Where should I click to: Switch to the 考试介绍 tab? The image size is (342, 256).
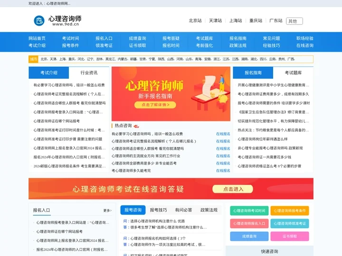pyautogui.click(x=49, y=73)
